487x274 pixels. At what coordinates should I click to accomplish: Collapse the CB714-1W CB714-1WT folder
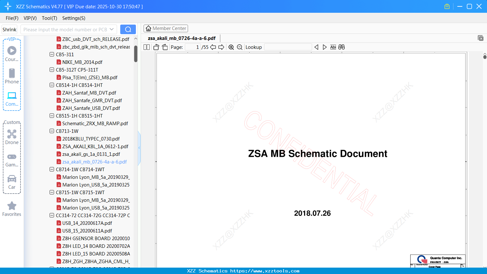click(52, 169)
